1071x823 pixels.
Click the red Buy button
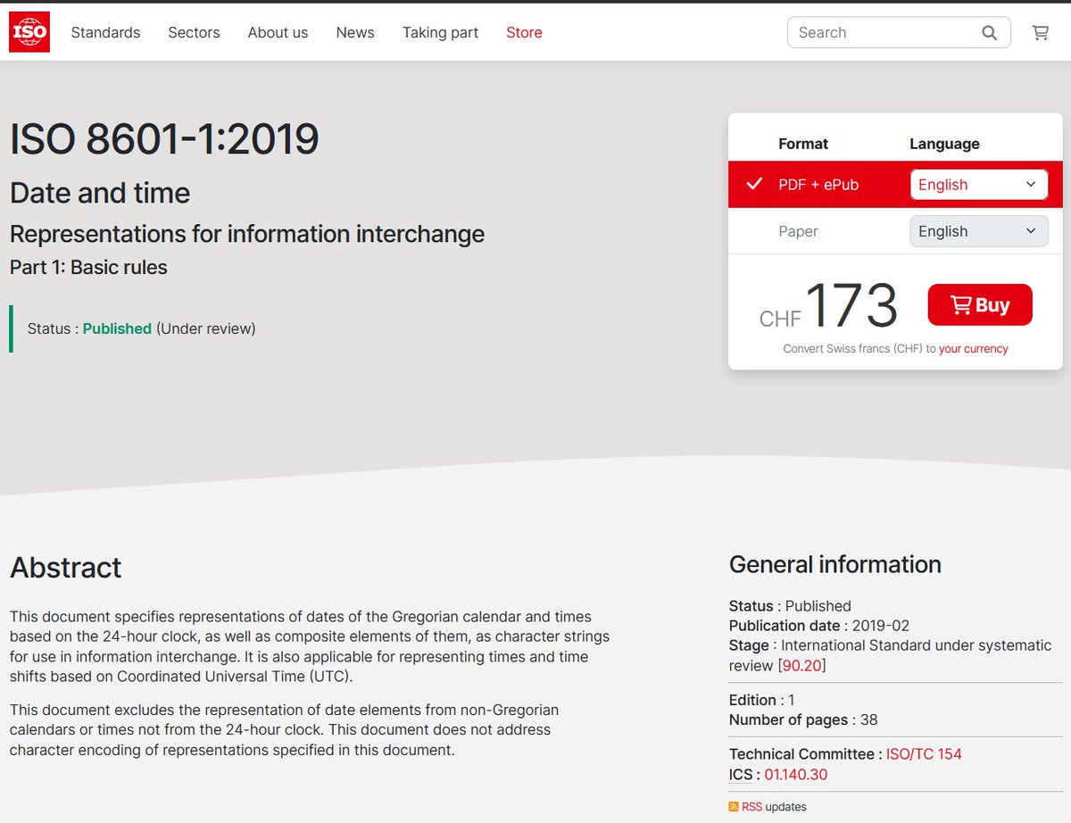[x=980, y=305]
